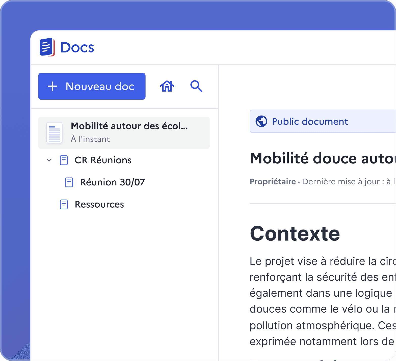Image resolution: width=396 pixels, height=361 pixels.
Task: Click the Mobilité document thumbnail icon
Action: (54, 133)
